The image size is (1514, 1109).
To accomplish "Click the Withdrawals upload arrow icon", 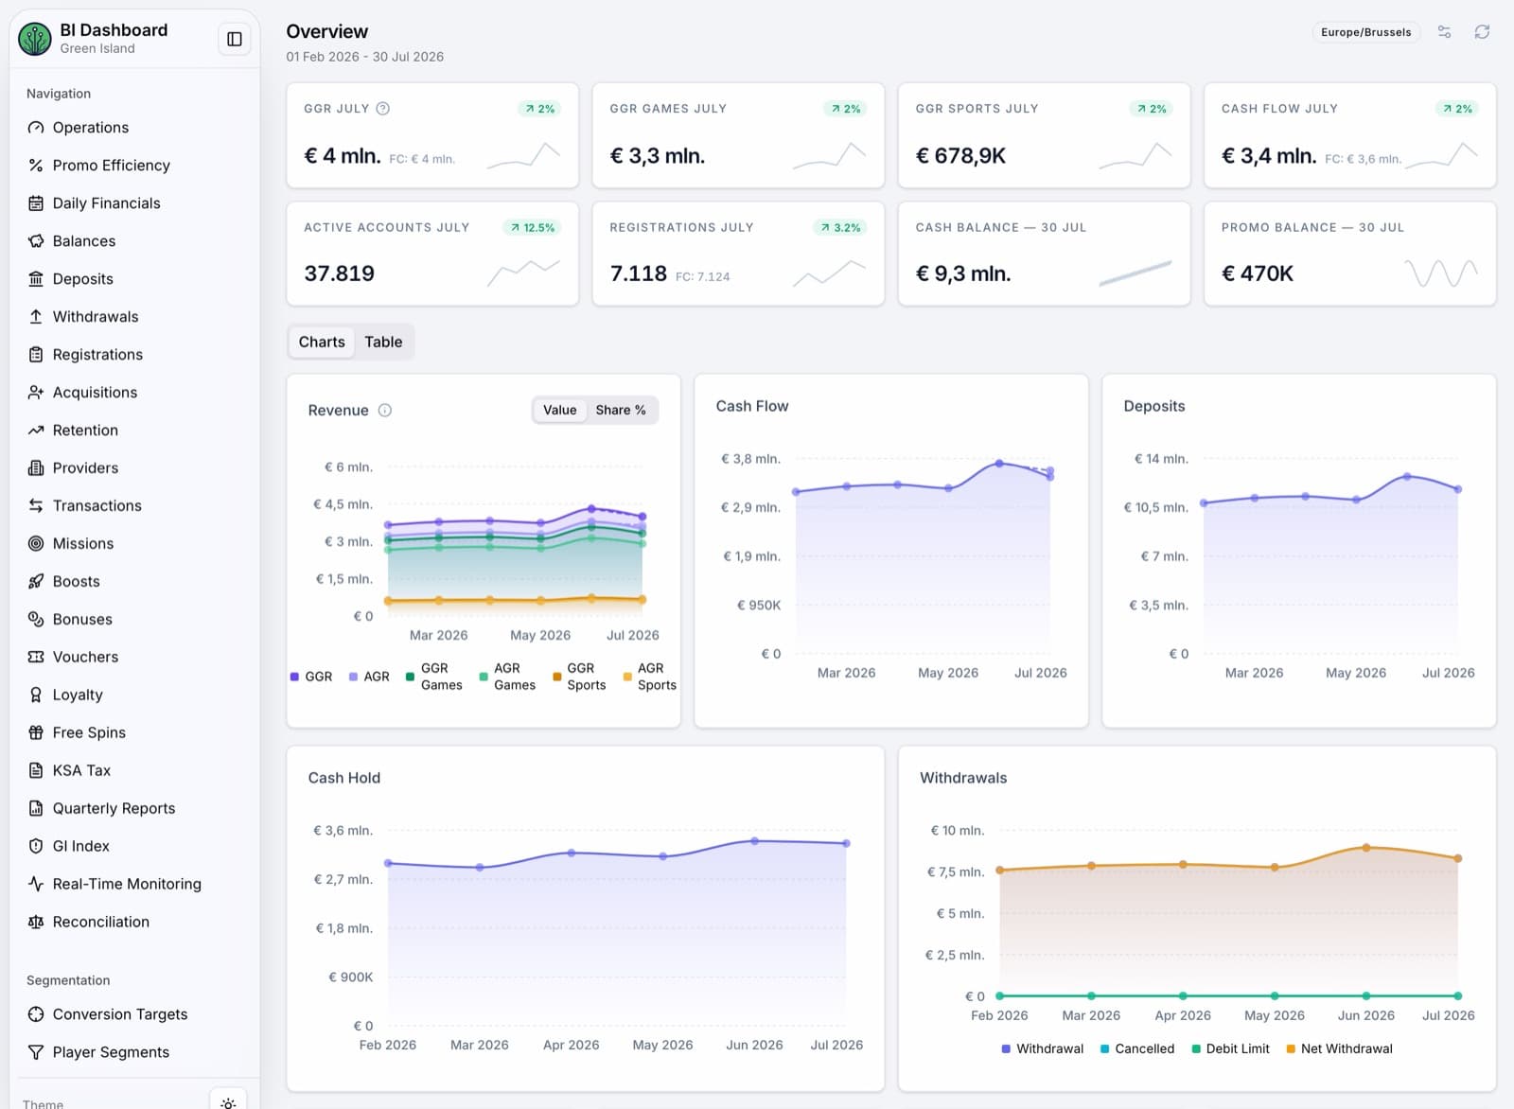I will [36, 317].
